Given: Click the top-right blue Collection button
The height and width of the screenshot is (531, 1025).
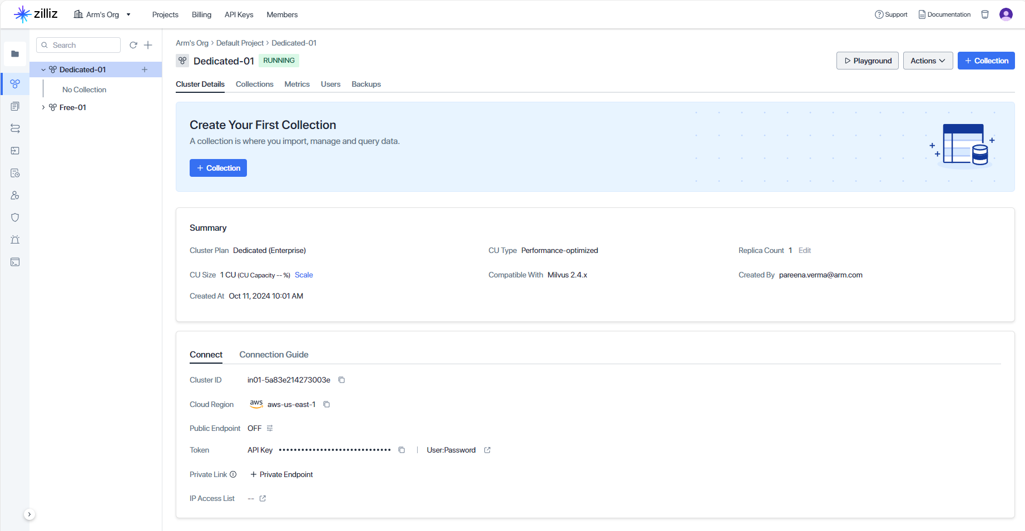Looking at the screenshot, I should pos(986,61).
